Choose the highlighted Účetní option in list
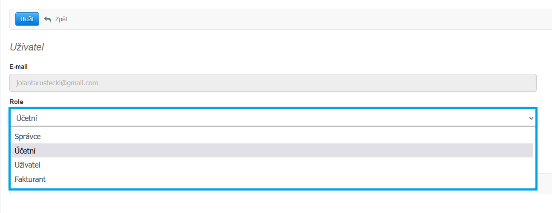Screen dimensions: 552x213 pos(25,151)
